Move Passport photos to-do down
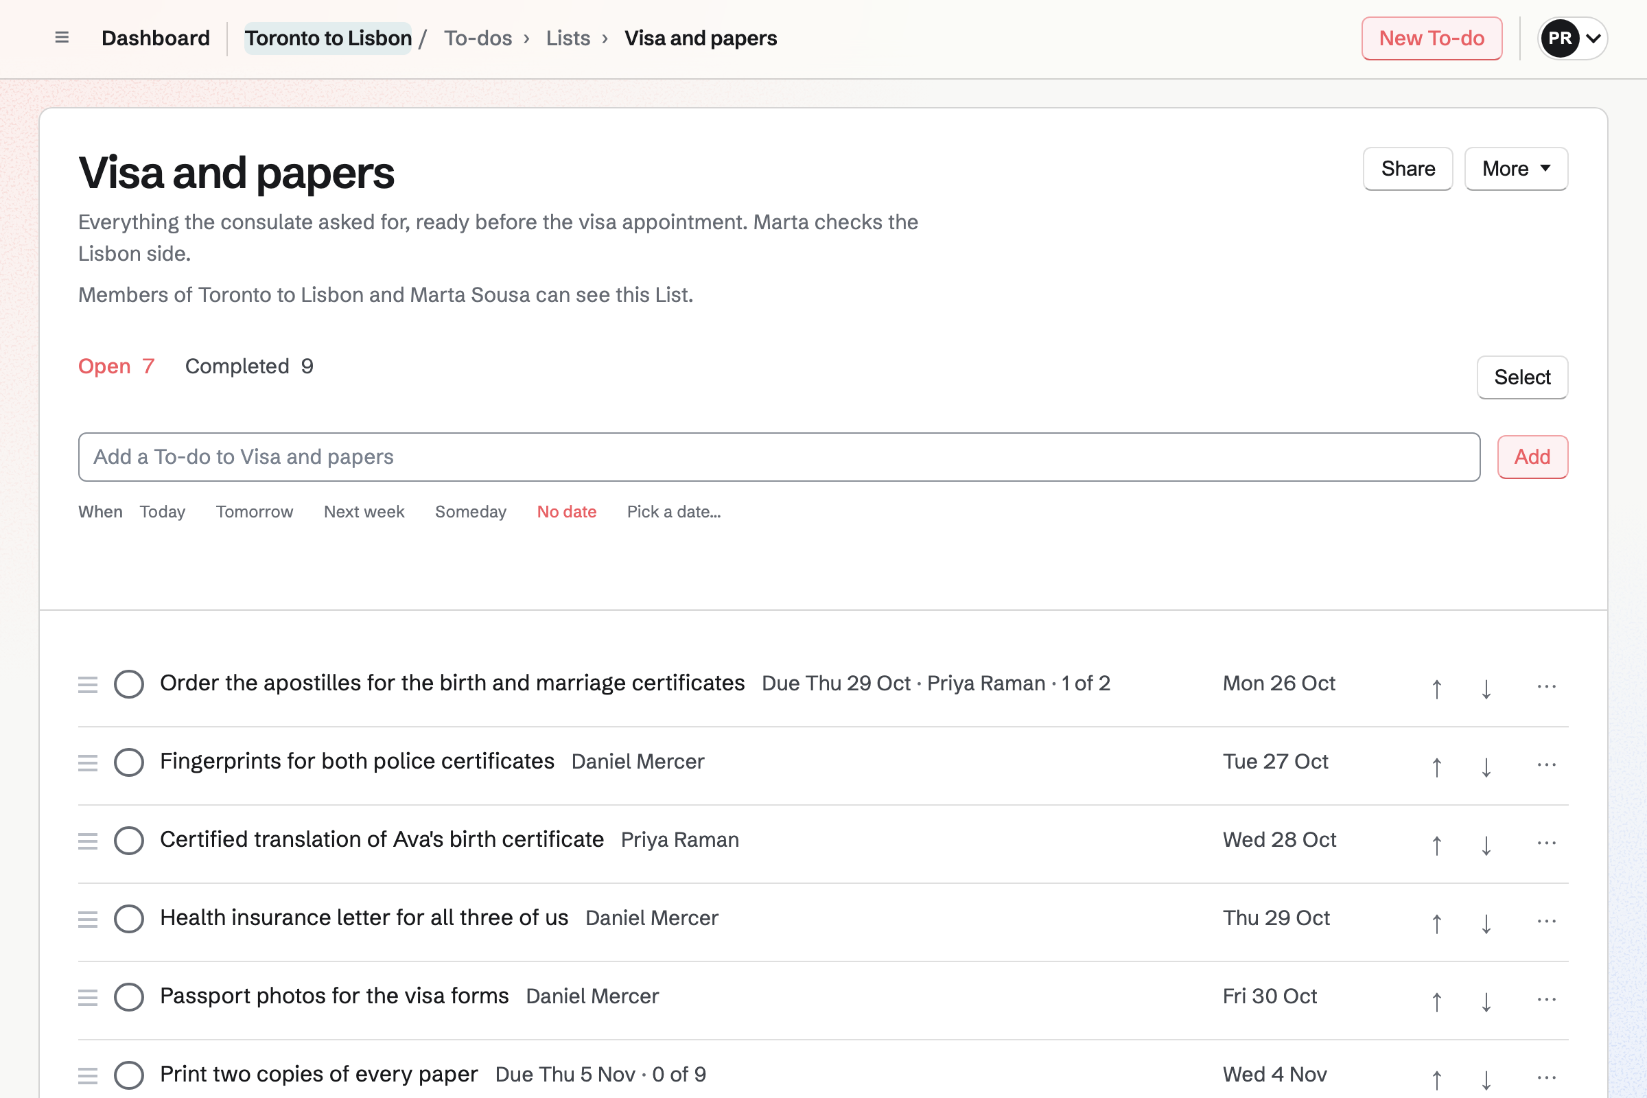Viewport: 1647px width, 1098px height. tap(1486, 1001)
